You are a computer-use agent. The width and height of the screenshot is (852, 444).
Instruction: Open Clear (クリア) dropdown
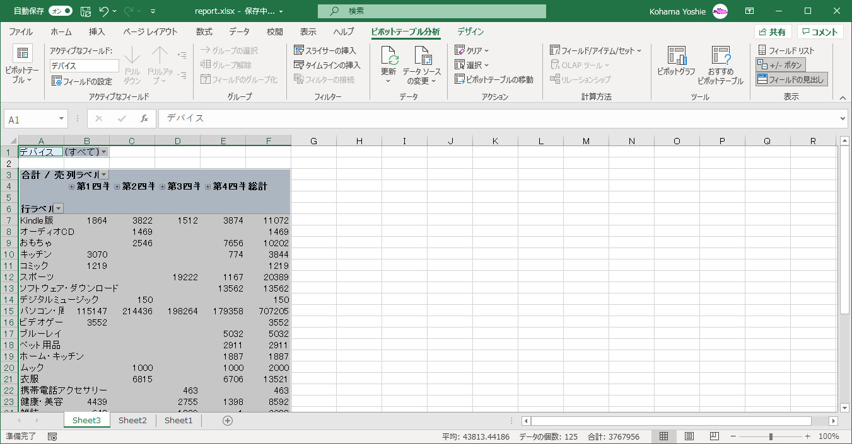click(x=472, y=50)
